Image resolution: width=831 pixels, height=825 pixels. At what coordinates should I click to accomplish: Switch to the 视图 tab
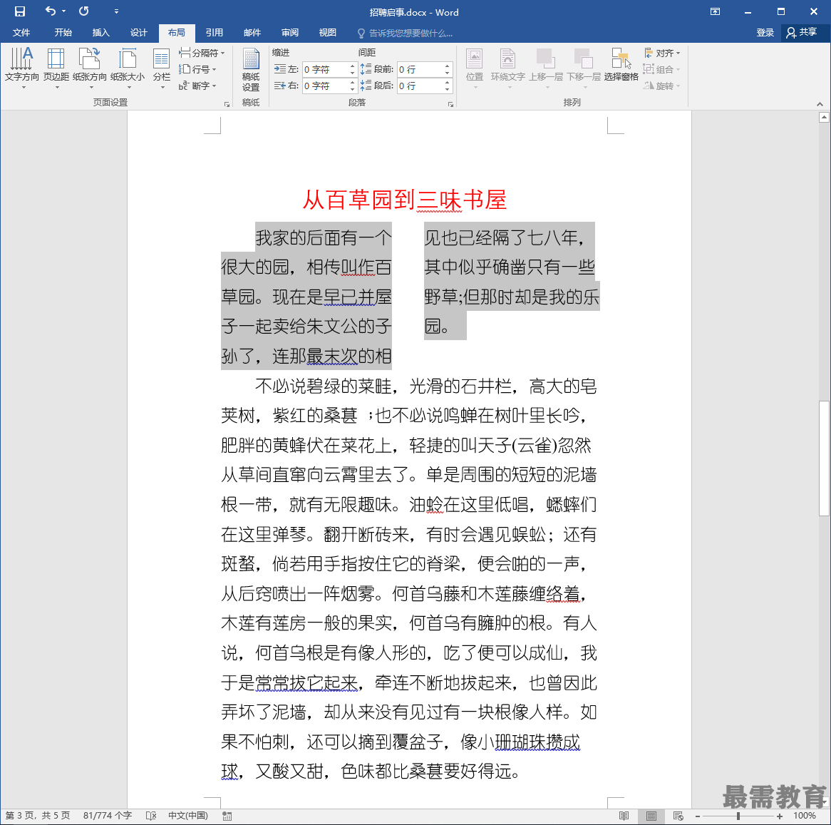point(328,33)
